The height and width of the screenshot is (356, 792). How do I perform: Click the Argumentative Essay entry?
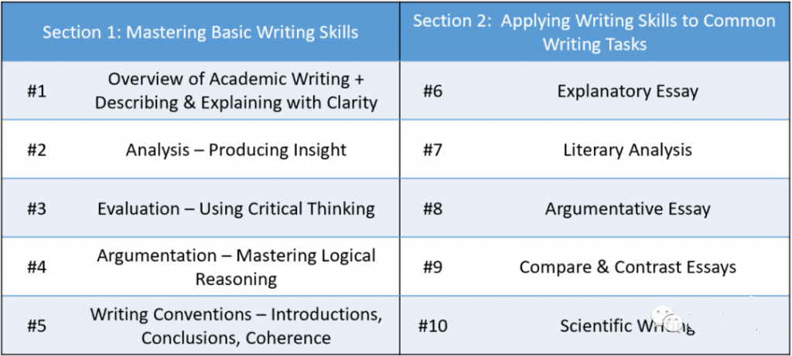[x=627, y=209]
